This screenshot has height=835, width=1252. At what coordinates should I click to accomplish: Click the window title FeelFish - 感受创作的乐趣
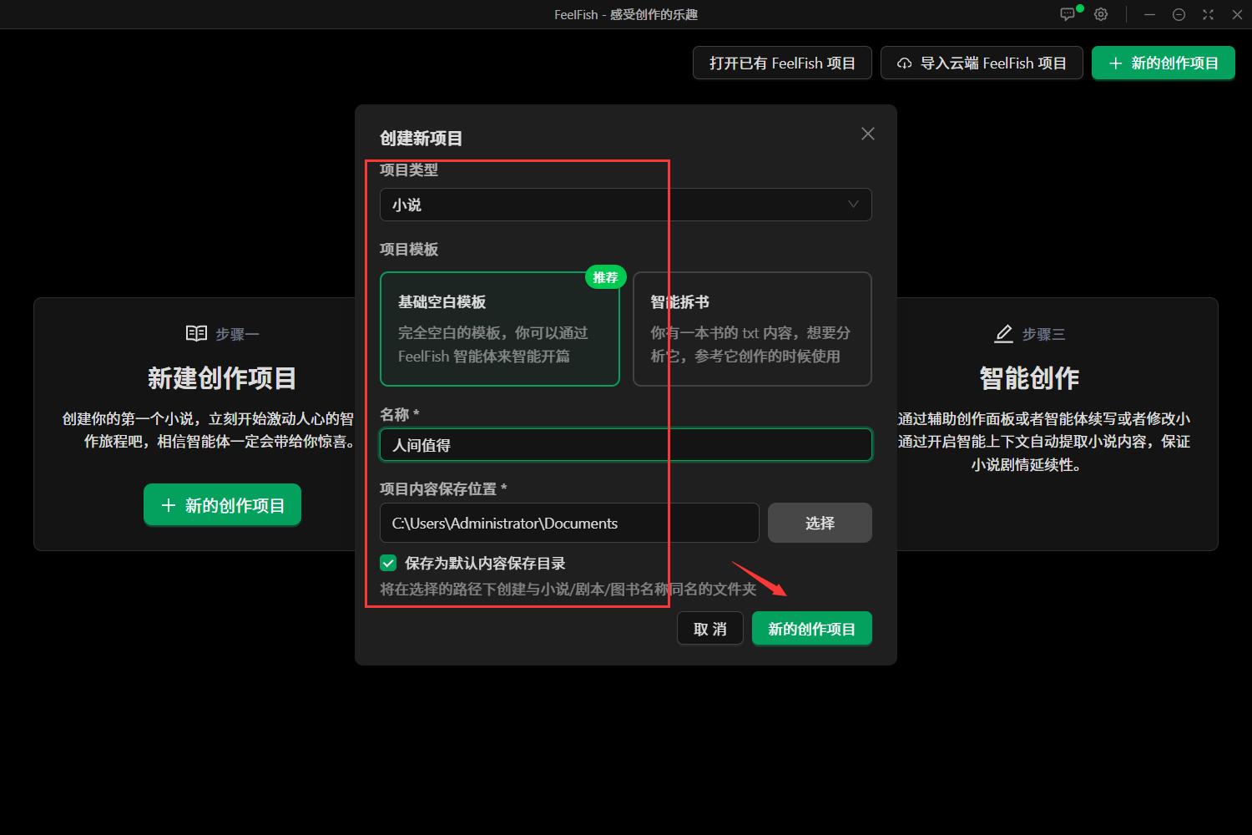pos(626,14)
